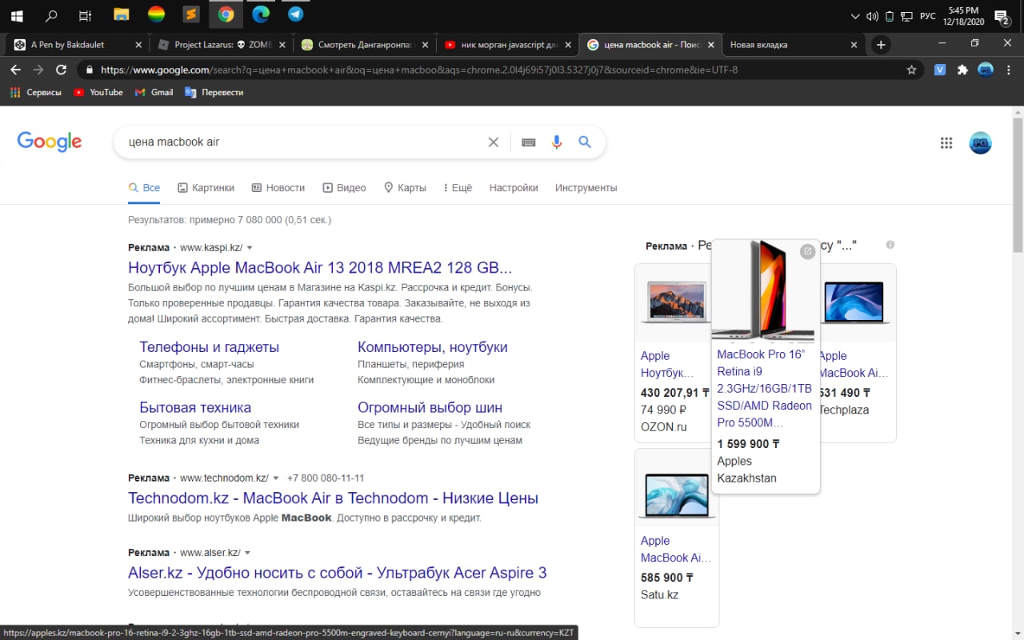Select Картинки search category

pos(206,188)
